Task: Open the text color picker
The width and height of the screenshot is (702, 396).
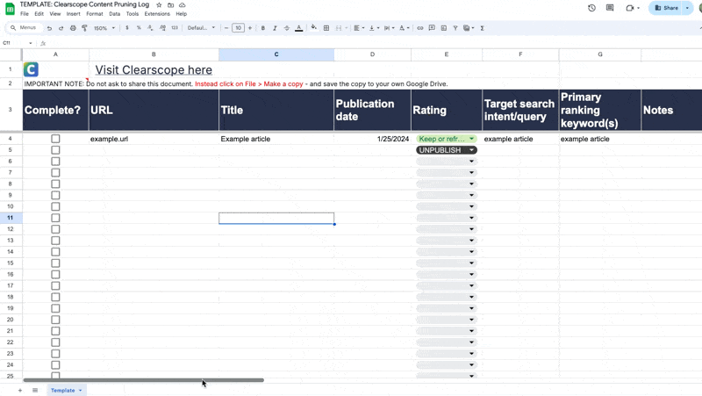Action: point(298,28)
